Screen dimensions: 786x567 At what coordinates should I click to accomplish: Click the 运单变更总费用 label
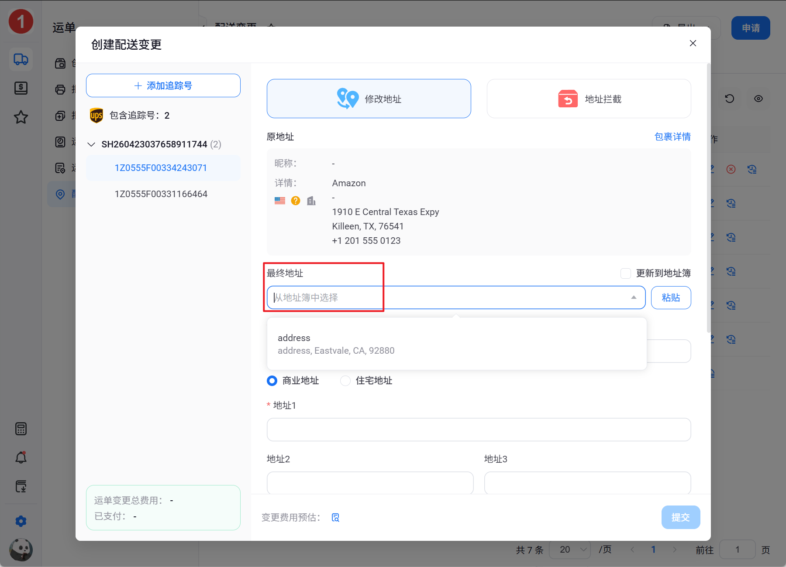(129, 500)
